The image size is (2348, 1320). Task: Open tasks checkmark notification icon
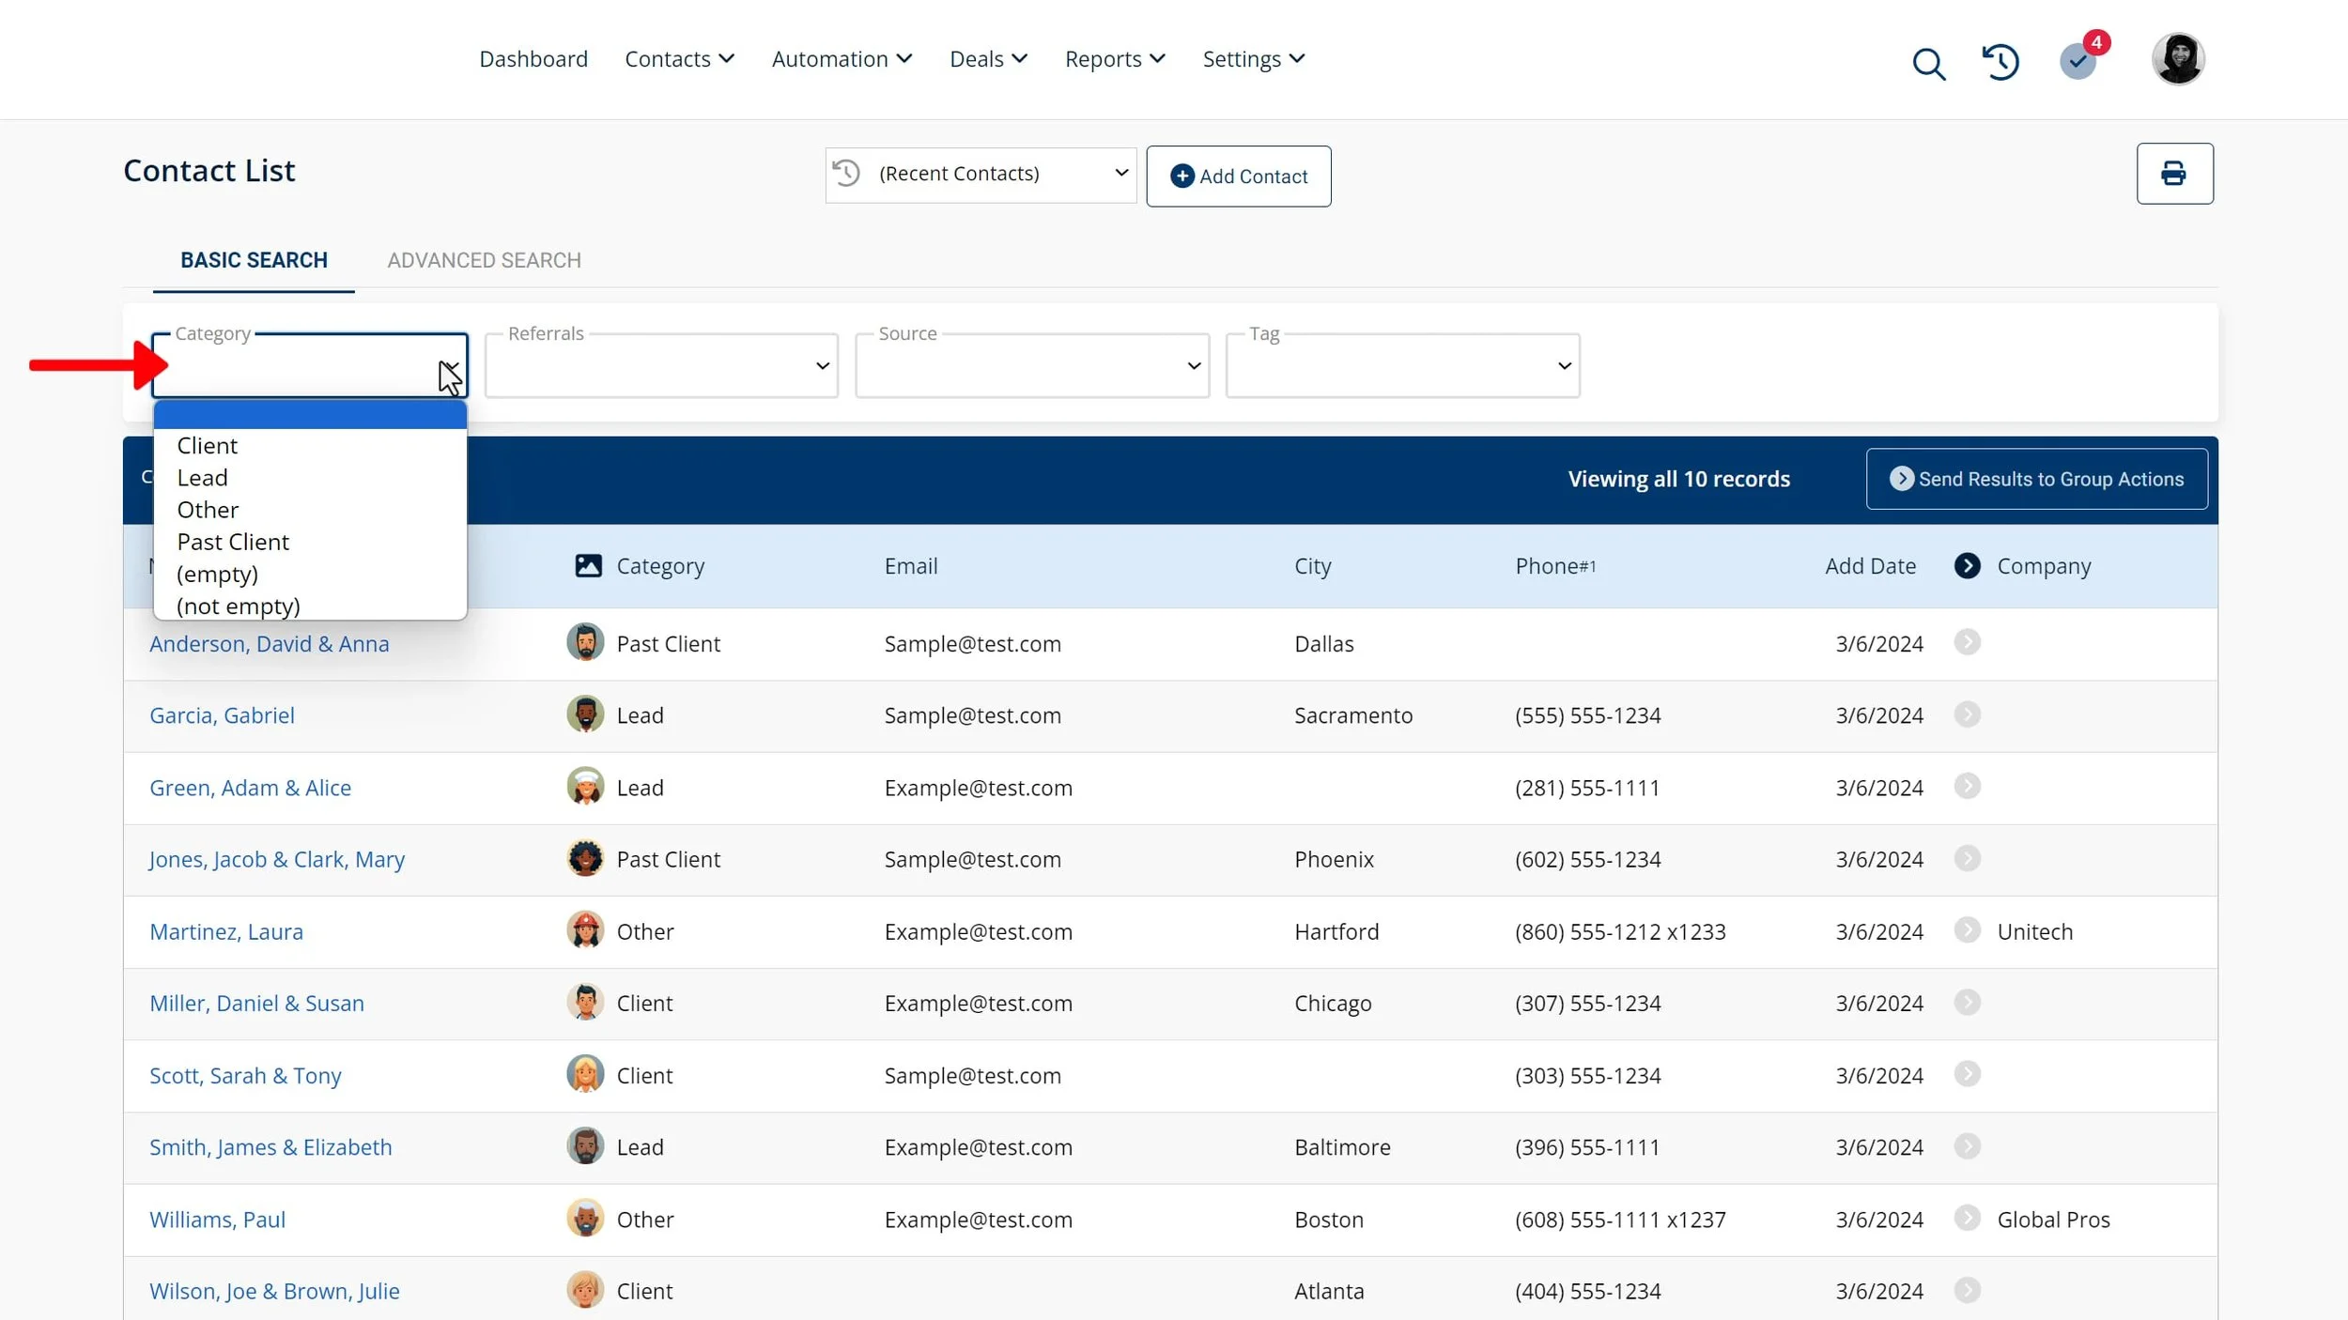pos(2078,62)
